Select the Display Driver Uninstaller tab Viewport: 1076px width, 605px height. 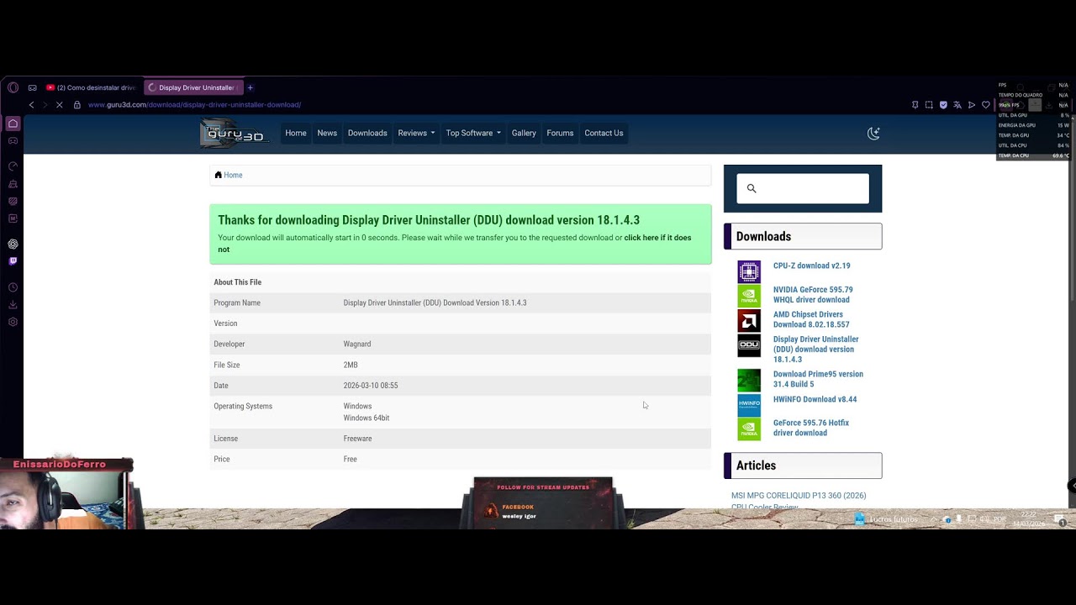click(193, 87)
